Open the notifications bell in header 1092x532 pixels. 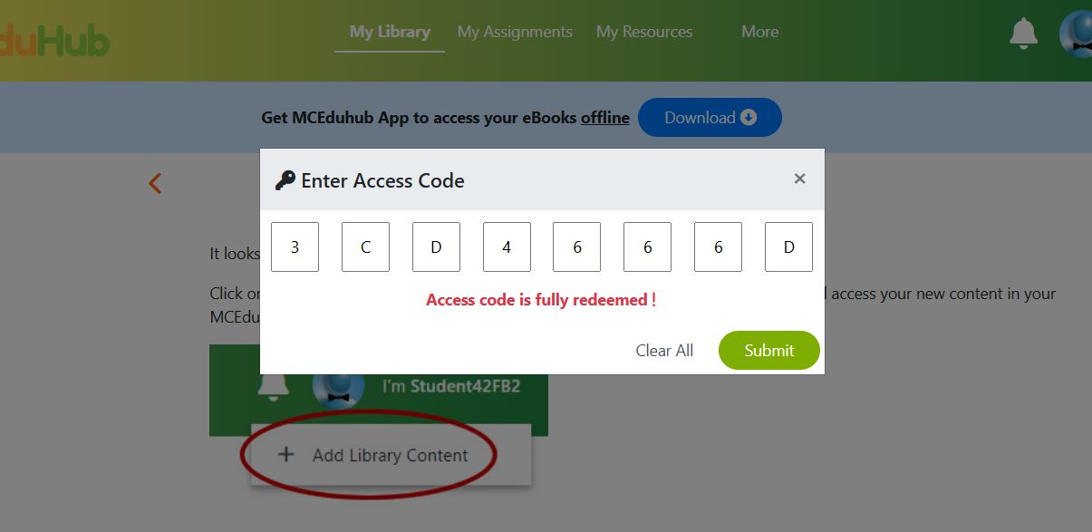click(1023, 33)
